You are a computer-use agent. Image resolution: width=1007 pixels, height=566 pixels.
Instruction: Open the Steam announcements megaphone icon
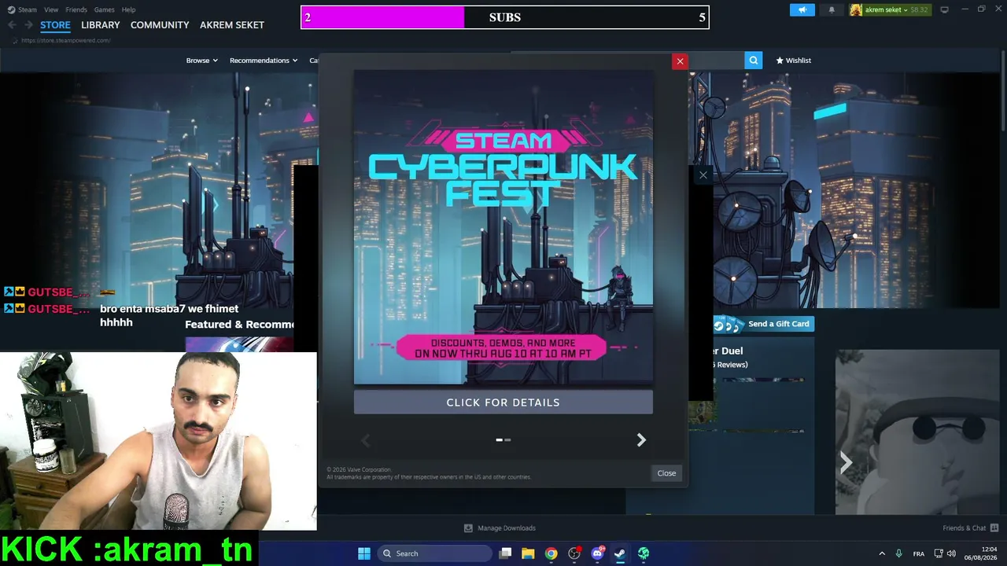(802, 9)
